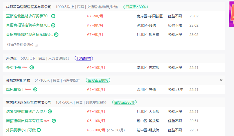
Task: Open chat icon for 送餐员提供车辆月入过万
Action: click(50, 112)
